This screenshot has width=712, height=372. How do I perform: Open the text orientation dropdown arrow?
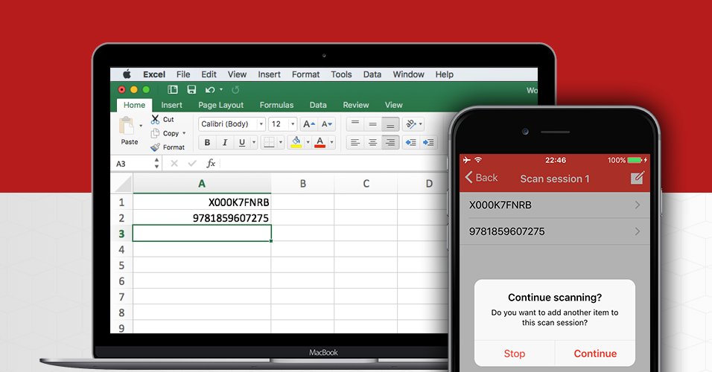(421, 124)
